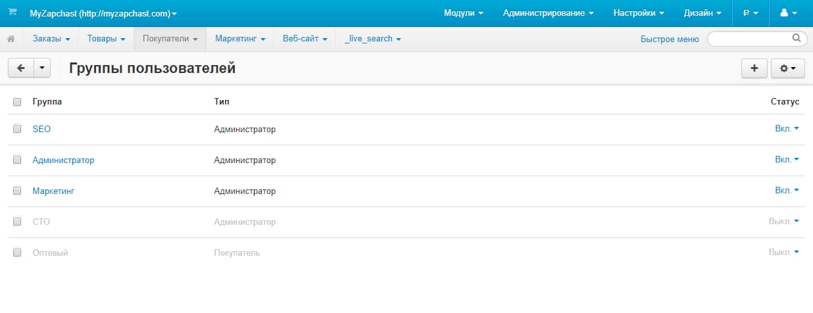The image size is (813, 313).
Task: Open the gear tools menu
Action: (x=788, y=68)
